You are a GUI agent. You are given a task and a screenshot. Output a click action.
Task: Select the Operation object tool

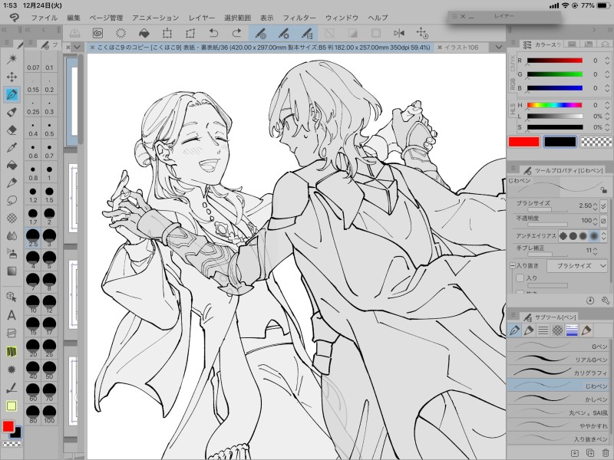tap(12, 297)
